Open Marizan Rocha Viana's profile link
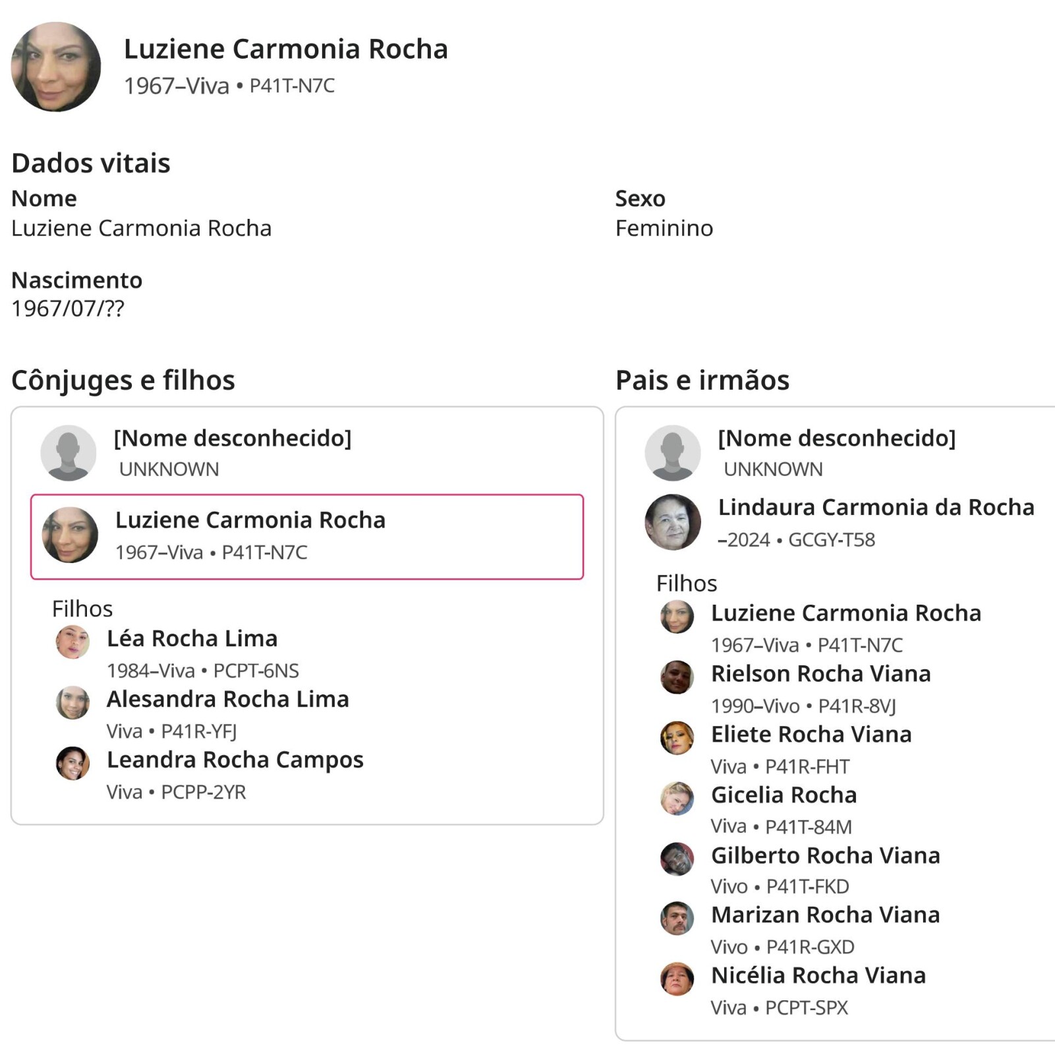The width and height of the screenshot is (1055, 1055). point(825,915)
